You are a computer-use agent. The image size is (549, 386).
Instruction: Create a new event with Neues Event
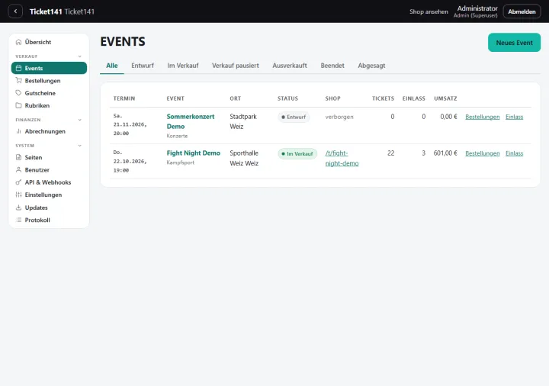[514, 43]
